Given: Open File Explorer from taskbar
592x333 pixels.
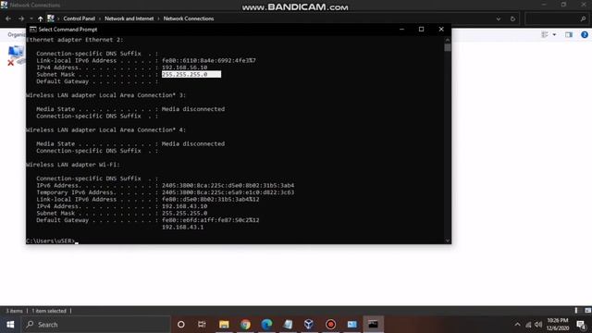Looking at the screenshot, I should pyautogui.click(x=224, y=325).
